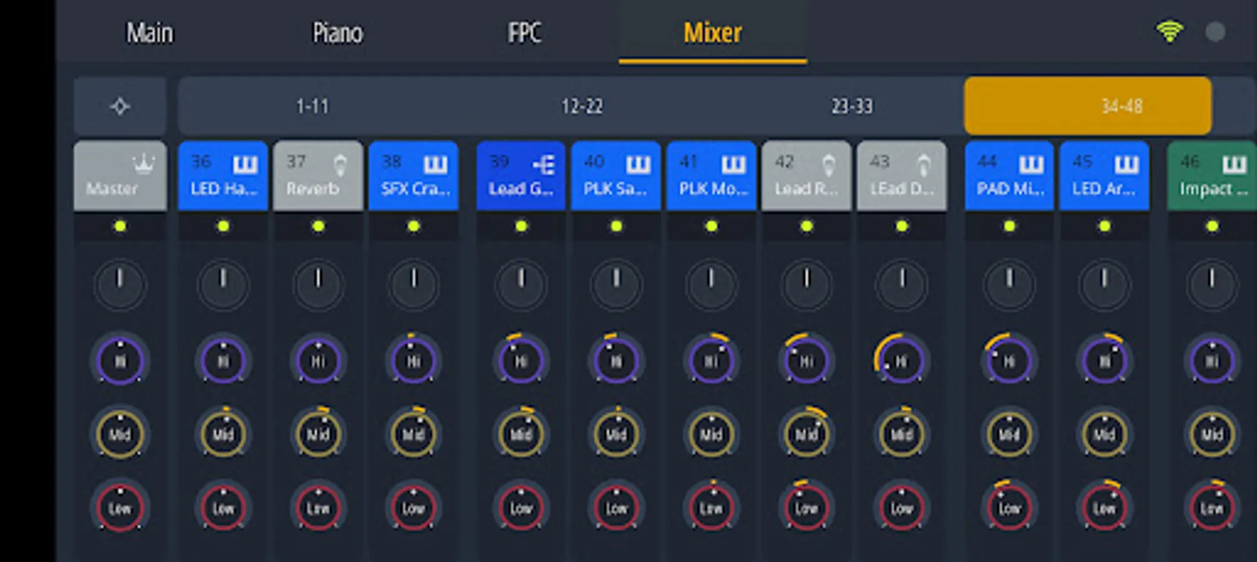Click the microphone icon on track 42 Lead
The height and width of the screenshot is (562, 1257).
[x=828, y=165]
